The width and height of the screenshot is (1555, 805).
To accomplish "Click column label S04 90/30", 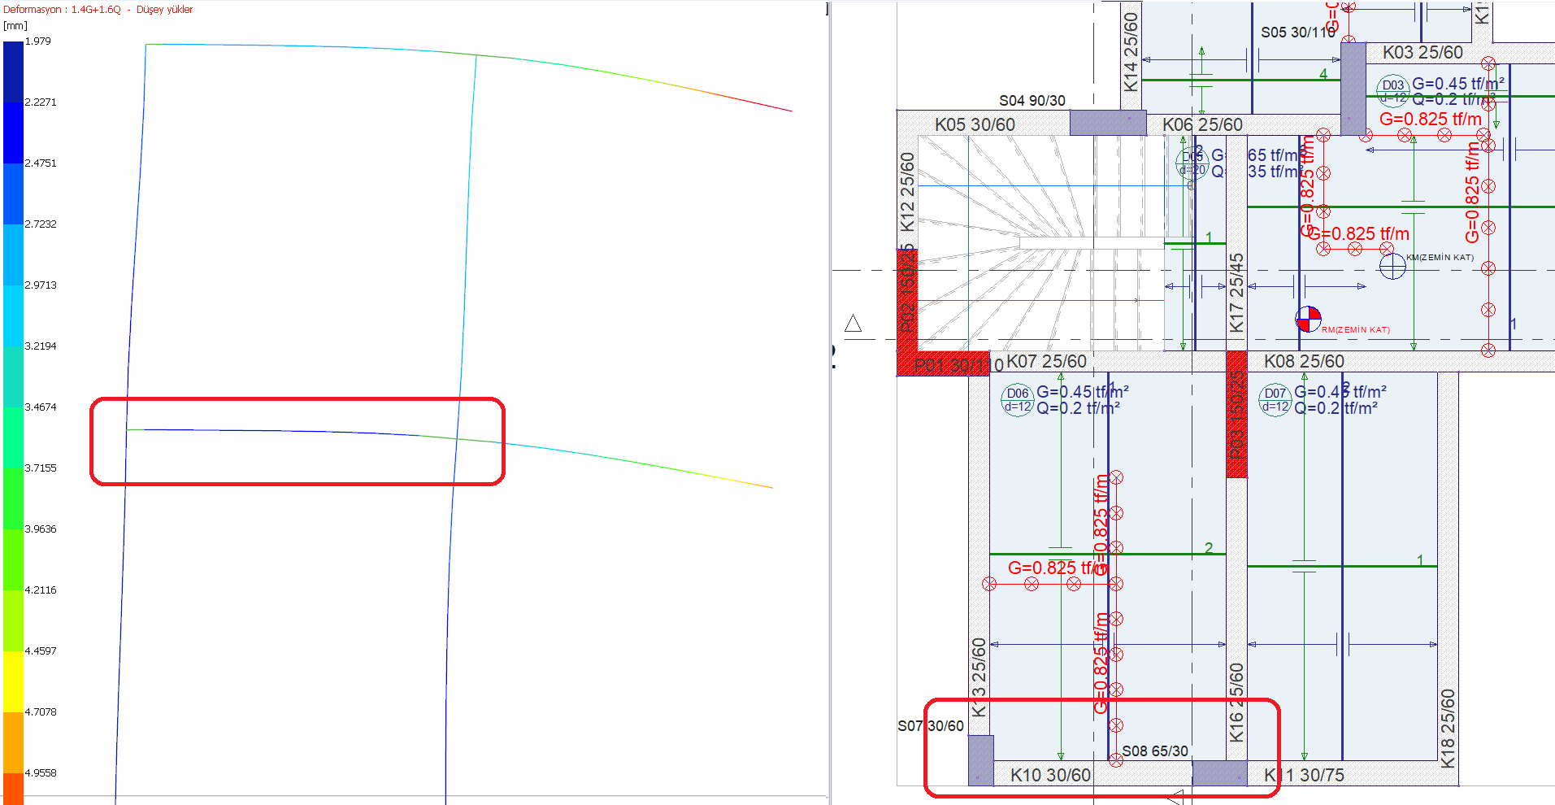I will point(1032,100).
